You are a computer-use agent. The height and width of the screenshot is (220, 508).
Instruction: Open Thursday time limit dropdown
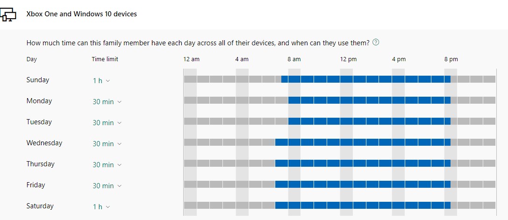[x=107, y=165]
